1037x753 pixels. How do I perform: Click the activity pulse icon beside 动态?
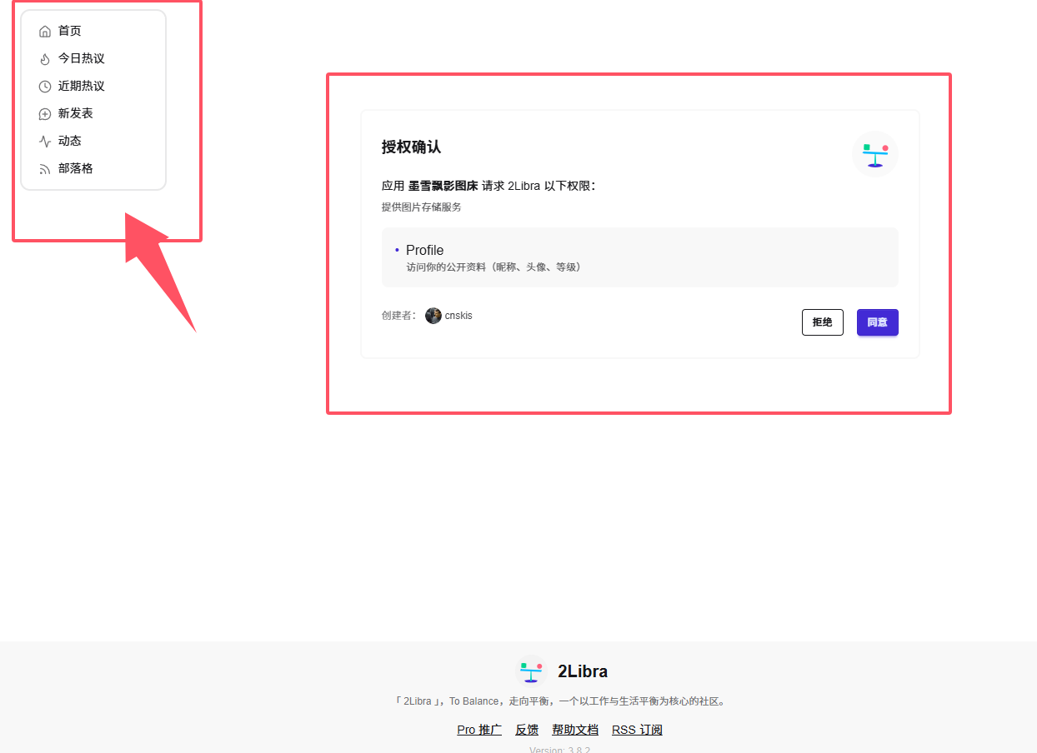45,142
